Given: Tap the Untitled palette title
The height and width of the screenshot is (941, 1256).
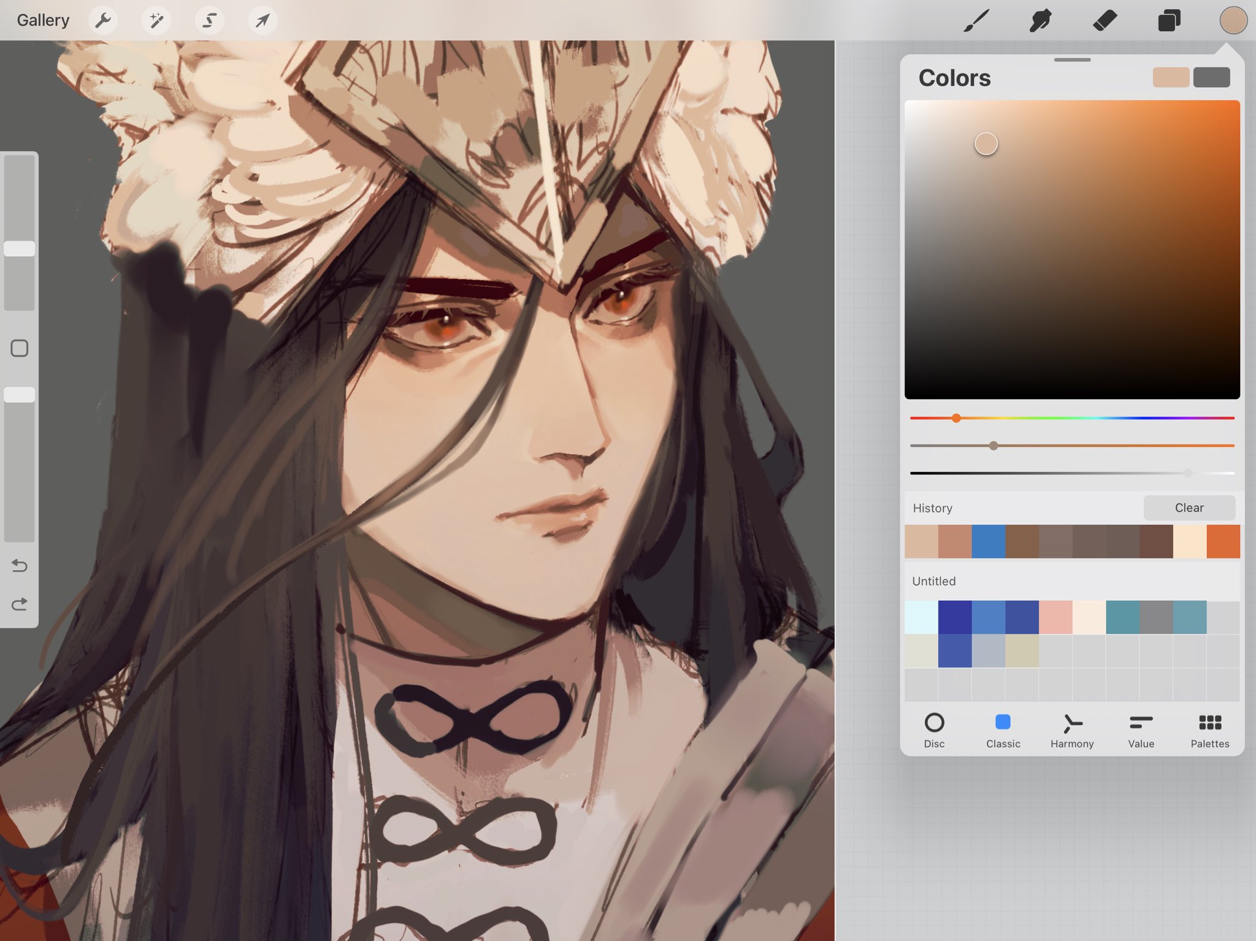Looking at the screenshot, I should click(x=933, y=581).
